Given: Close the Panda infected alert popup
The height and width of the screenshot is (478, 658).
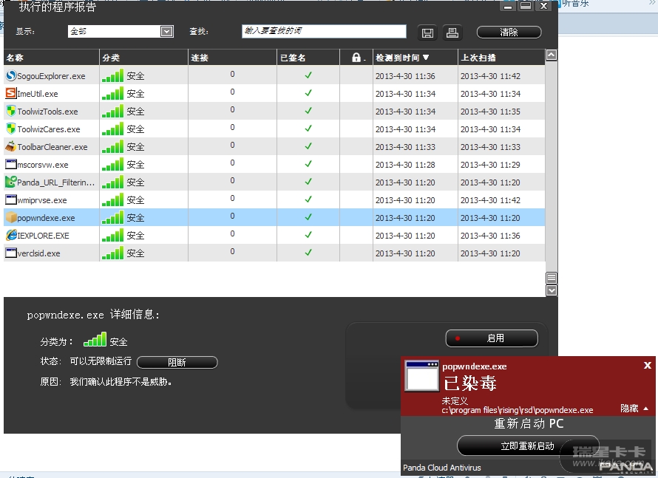Looking at the screenshot, I should coord(648,365).
